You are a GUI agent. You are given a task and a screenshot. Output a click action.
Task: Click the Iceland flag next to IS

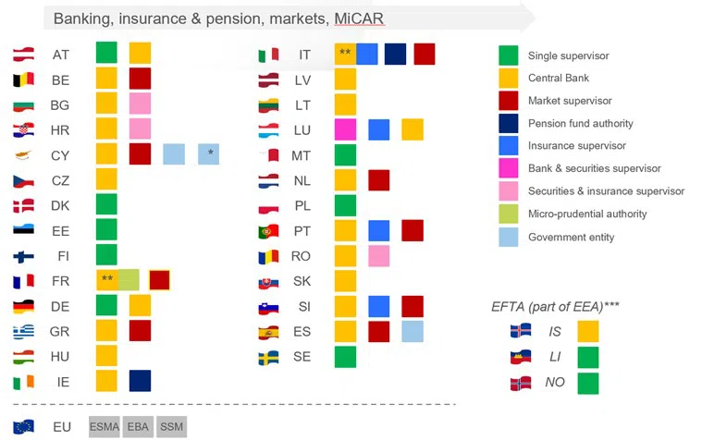[520, 331]
